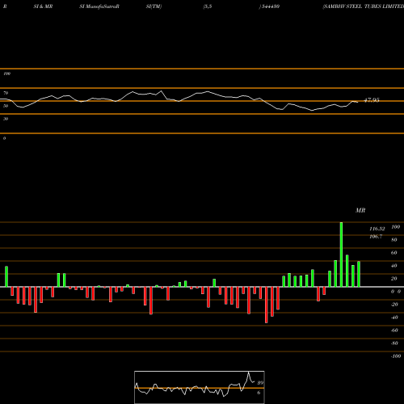Click the MR axis label -60
404x404 pixels.
394,330
